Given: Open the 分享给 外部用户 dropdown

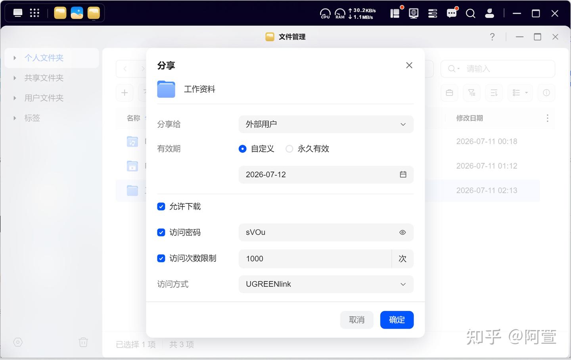Looking at the screenshot, I should click(326, 124).
